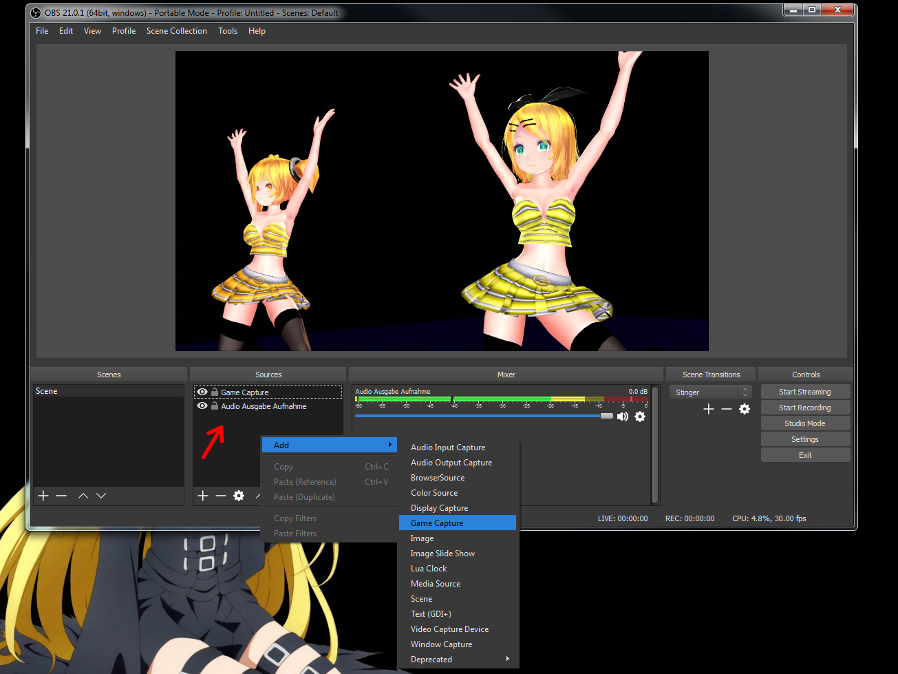Viewport: 898px width, 674px height.
Task: Click the preview canvas showing the dancers
Action: [442, 201]
